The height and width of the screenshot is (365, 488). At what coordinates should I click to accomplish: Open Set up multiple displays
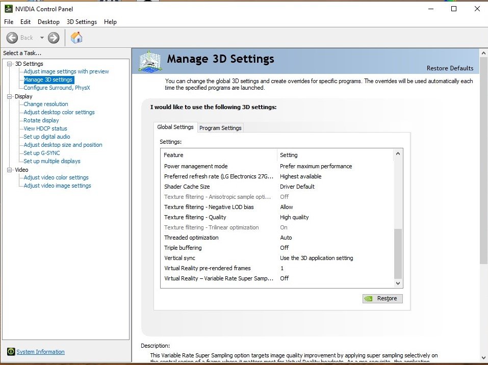[52, 161]
